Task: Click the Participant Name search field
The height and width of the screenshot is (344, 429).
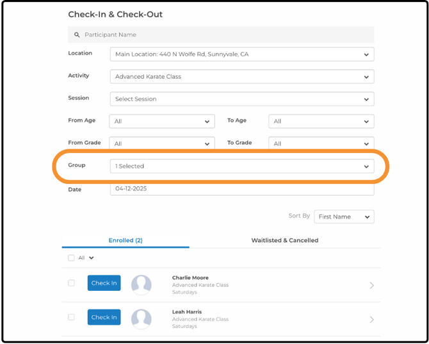Action: pos(221,35)
